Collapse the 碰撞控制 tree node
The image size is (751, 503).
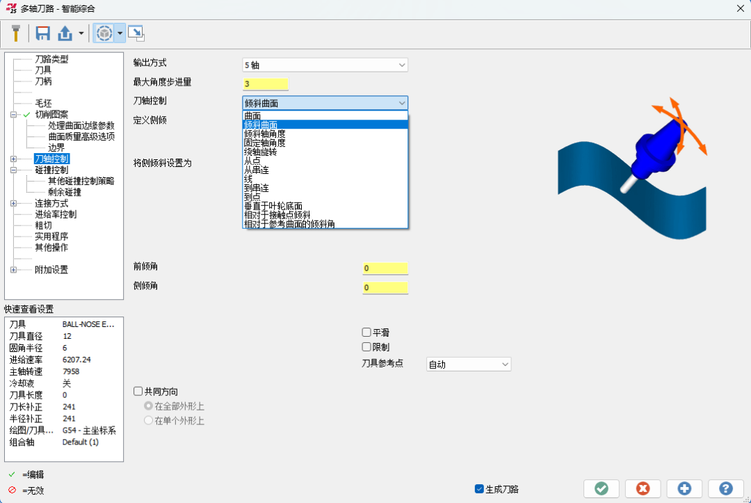13,170
